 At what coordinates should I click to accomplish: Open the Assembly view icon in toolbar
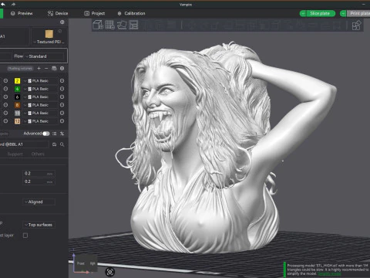[x=356, y=25]
